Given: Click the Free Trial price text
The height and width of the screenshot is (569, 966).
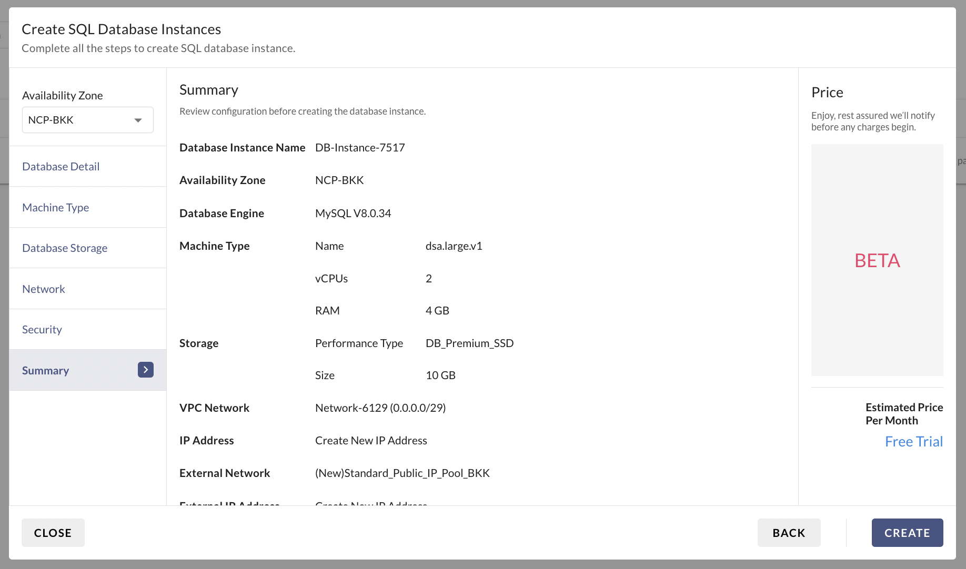Looking at the screenshot, I should click(913, 441).
